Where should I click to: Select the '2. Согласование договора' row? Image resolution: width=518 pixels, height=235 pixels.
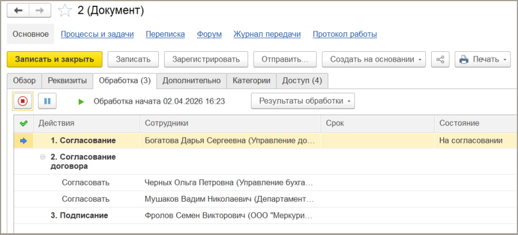click(x=265, y=162)
